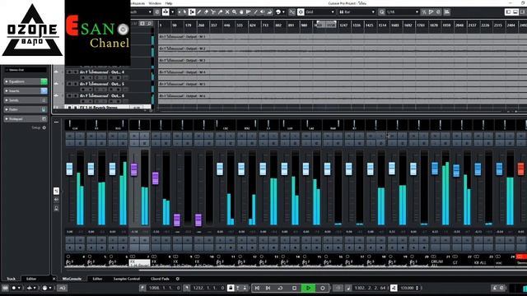Image resolution: width=527 pixels, height=296 pixels.
Task: Click the purple fader of FX channel 7
Action: [x=134, y=169]
